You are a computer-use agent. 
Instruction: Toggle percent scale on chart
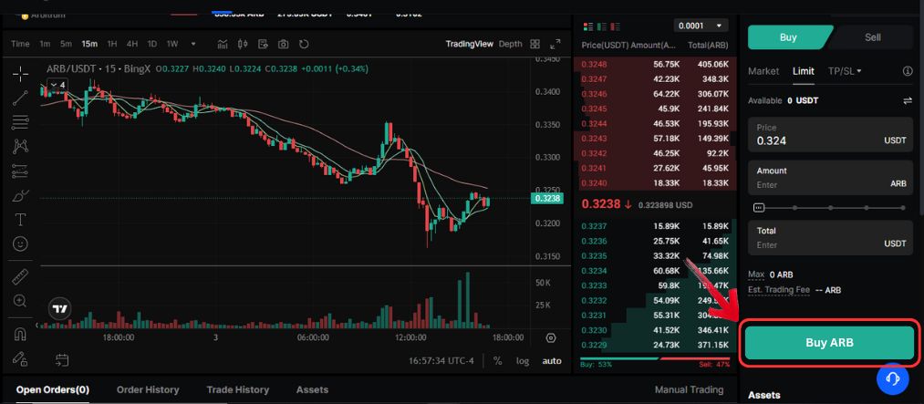(x=498, y=361)
